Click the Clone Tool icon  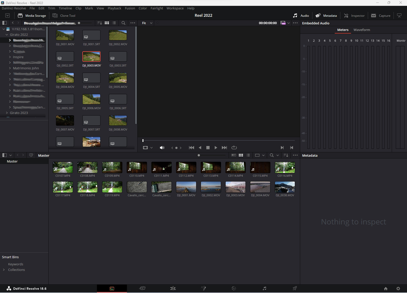(55, 15)
